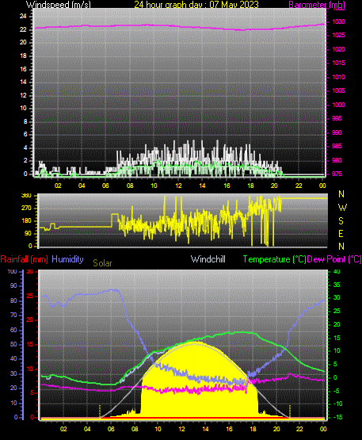362x440 pixels.
Task: Click hour '04' below the bottom temperature chart
Action: tap(87, 429)
